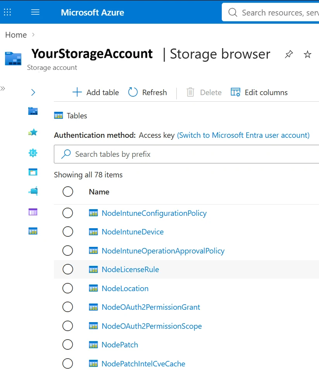The width and height of the screenshot is (319, 373).
Task: Click the YourStorageAccount title text
Action: click(92, 54)
